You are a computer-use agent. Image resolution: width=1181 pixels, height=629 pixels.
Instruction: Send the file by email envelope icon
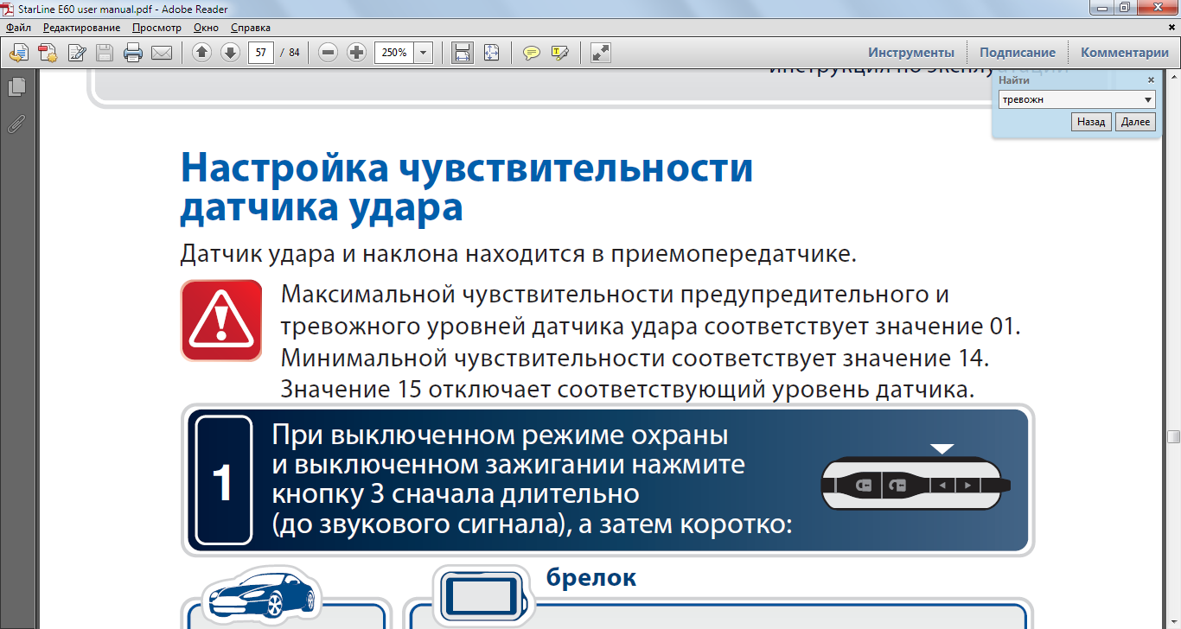tap(162, 53)
